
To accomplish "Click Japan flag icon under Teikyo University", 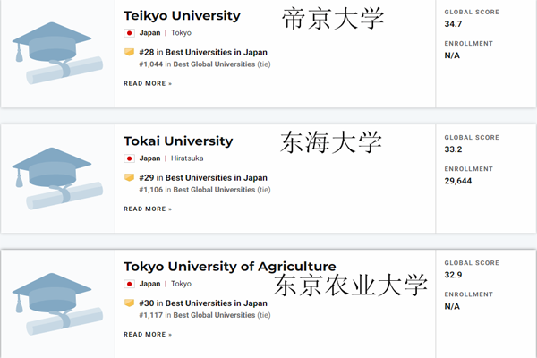I will coord(129,33).
